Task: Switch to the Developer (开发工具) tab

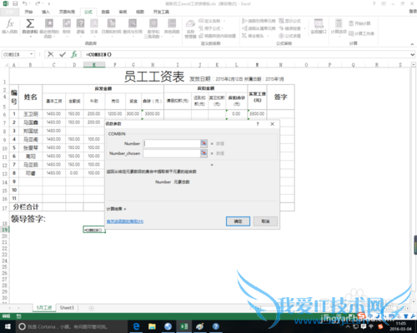Action: point(161,12)
